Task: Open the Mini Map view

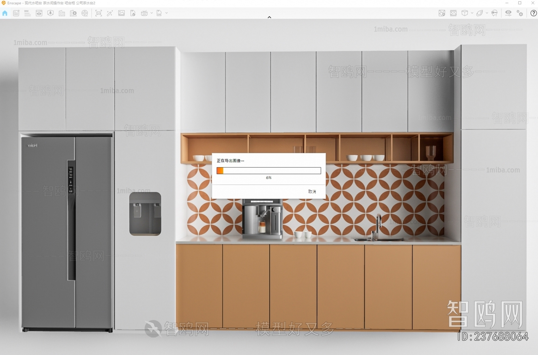Action: (x=443, y=13)
